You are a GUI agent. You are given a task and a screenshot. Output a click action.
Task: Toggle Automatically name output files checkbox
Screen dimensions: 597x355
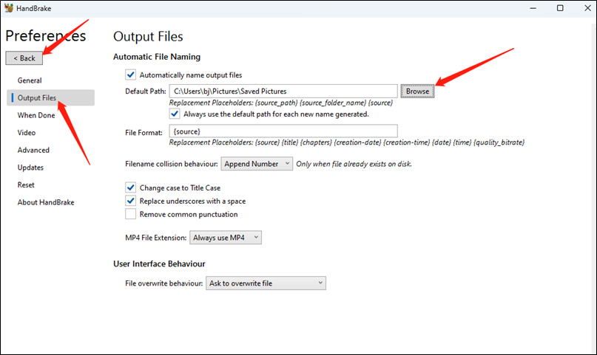point(131,75)
